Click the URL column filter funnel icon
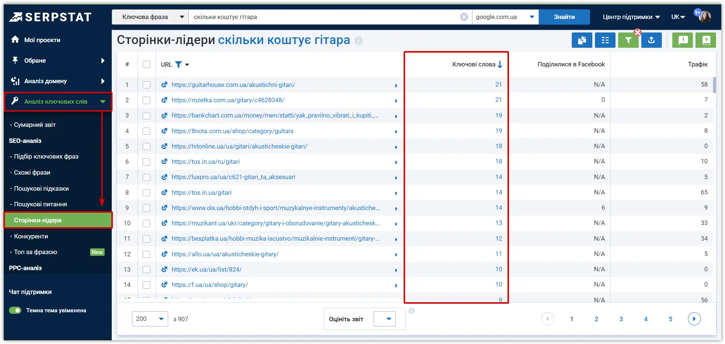725x344 pixels. pos(179,65)
